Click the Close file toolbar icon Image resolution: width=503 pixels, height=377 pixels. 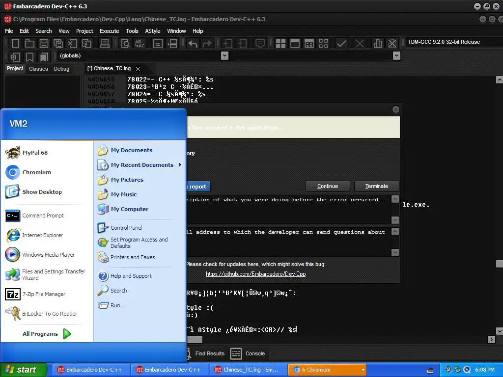72,43
